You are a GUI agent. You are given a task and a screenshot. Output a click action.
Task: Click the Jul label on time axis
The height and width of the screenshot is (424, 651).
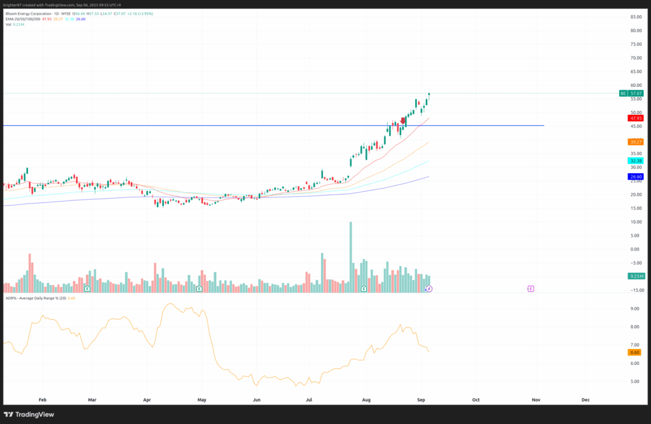[x=309, y=400]
